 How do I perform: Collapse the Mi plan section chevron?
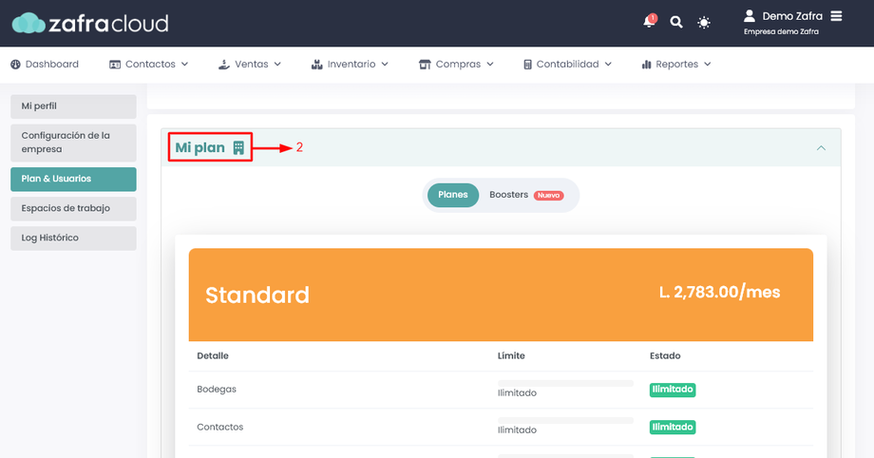coord(821,148)
